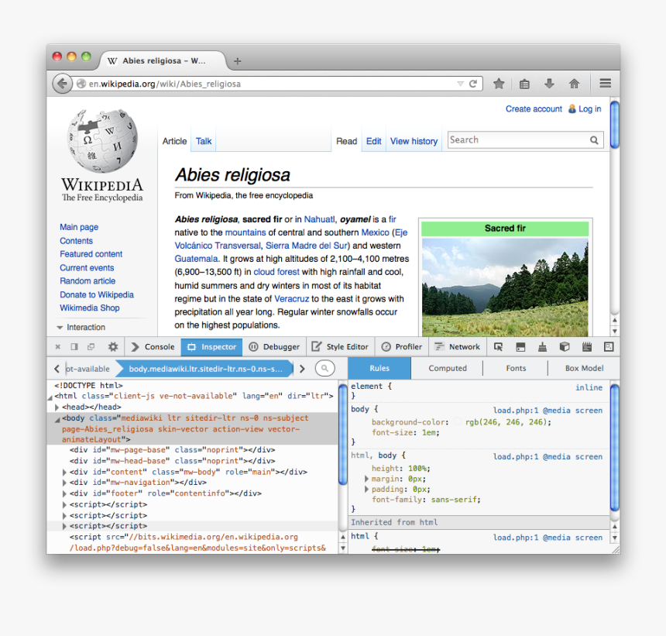Open the Talk page tab
Screen dimensions: 666x636
pyautogui.click(x=204, y=142)
